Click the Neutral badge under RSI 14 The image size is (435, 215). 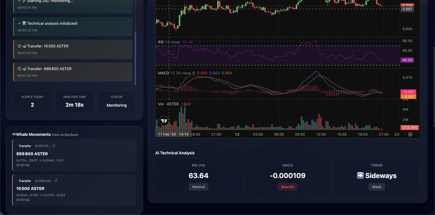tap(199, 187)
